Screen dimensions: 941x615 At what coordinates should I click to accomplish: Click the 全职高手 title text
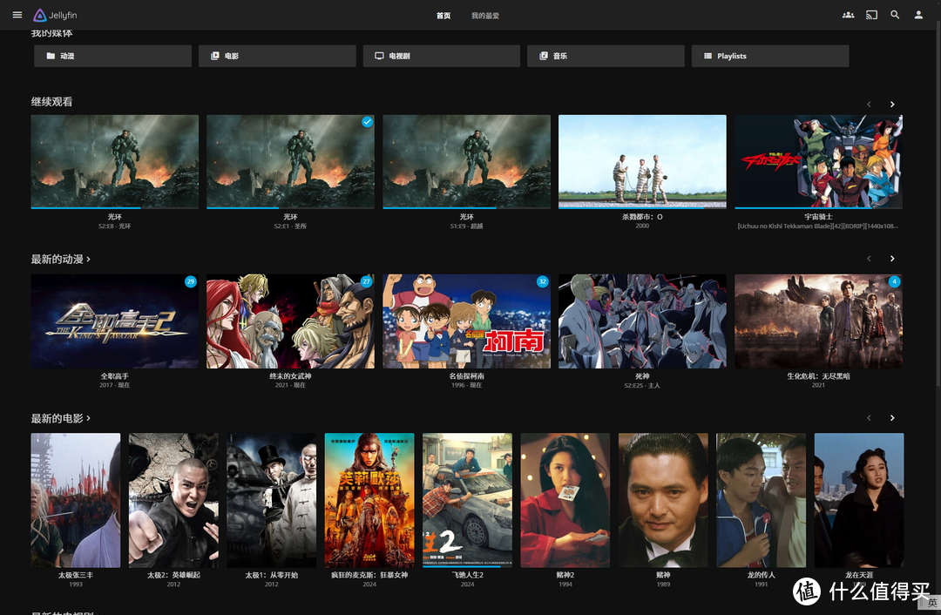pyautogui.click(x=115, y=376)
